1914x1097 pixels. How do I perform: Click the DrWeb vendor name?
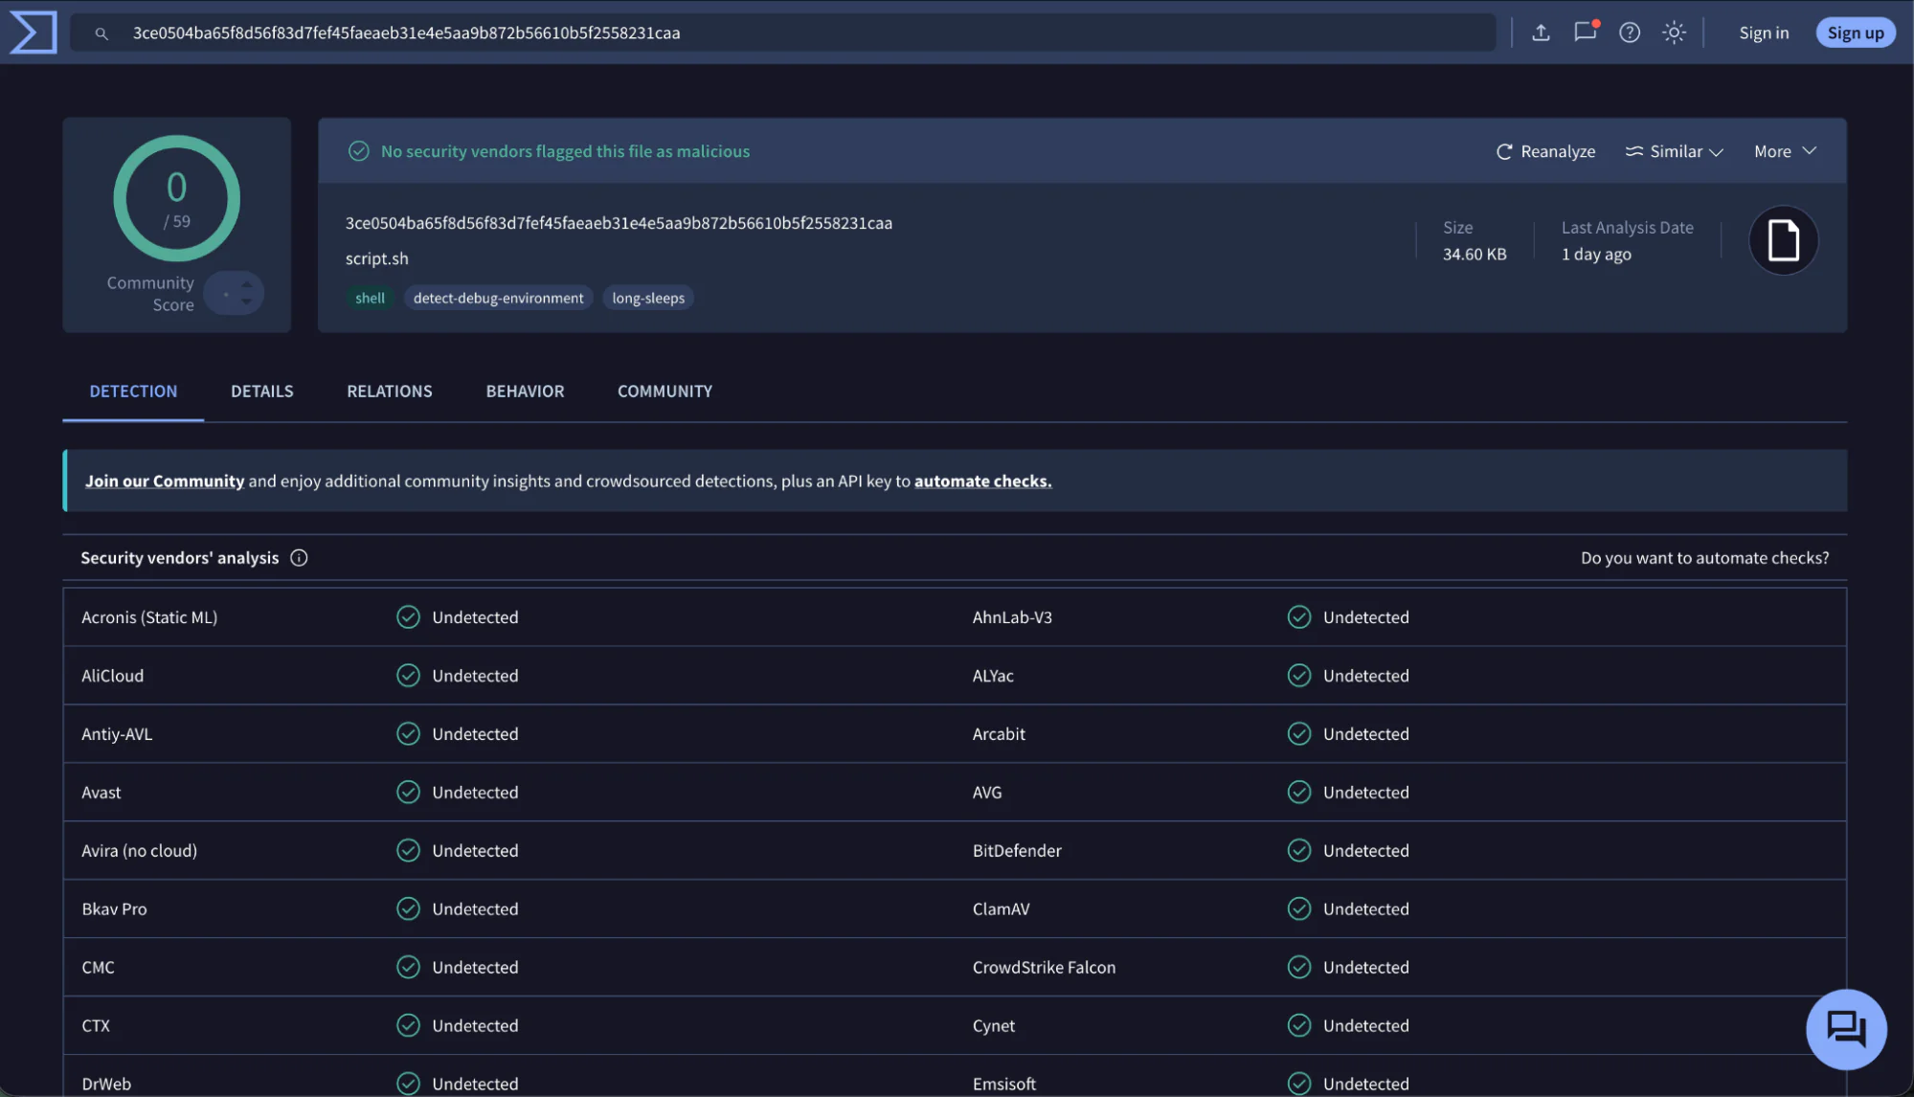tap(106, 1085)
